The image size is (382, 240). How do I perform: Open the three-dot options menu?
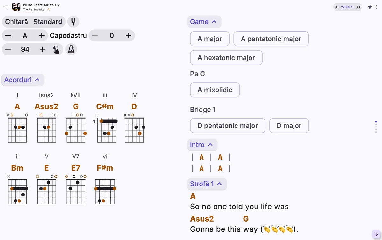(x=376, y=7)
